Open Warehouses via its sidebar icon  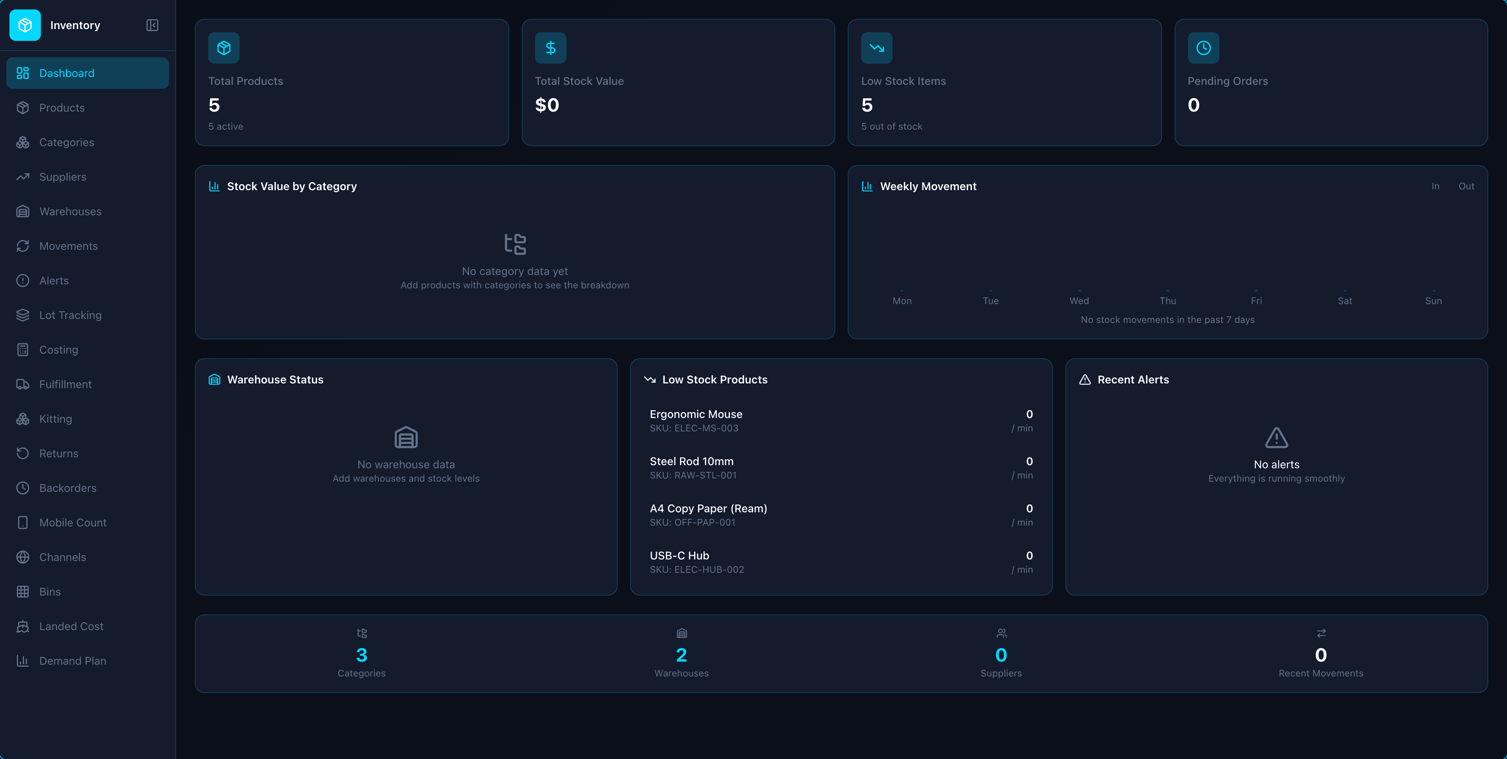click(23, 211)
